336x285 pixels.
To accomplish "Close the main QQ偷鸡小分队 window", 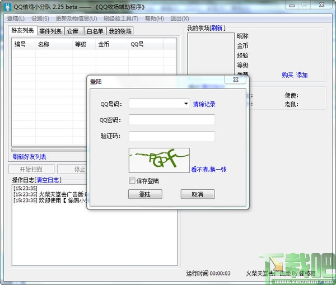I will click(321, 6).
